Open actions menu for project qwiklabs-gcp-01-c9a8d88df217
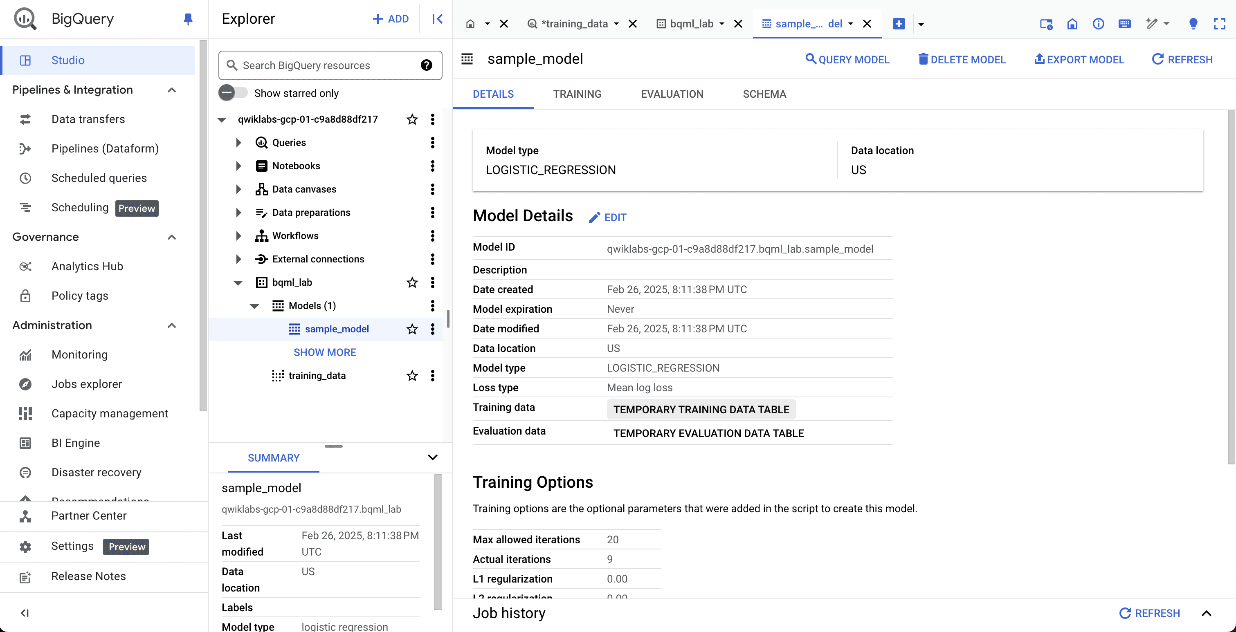This screenshot has height=632, width=1236. tap(432, 119)
